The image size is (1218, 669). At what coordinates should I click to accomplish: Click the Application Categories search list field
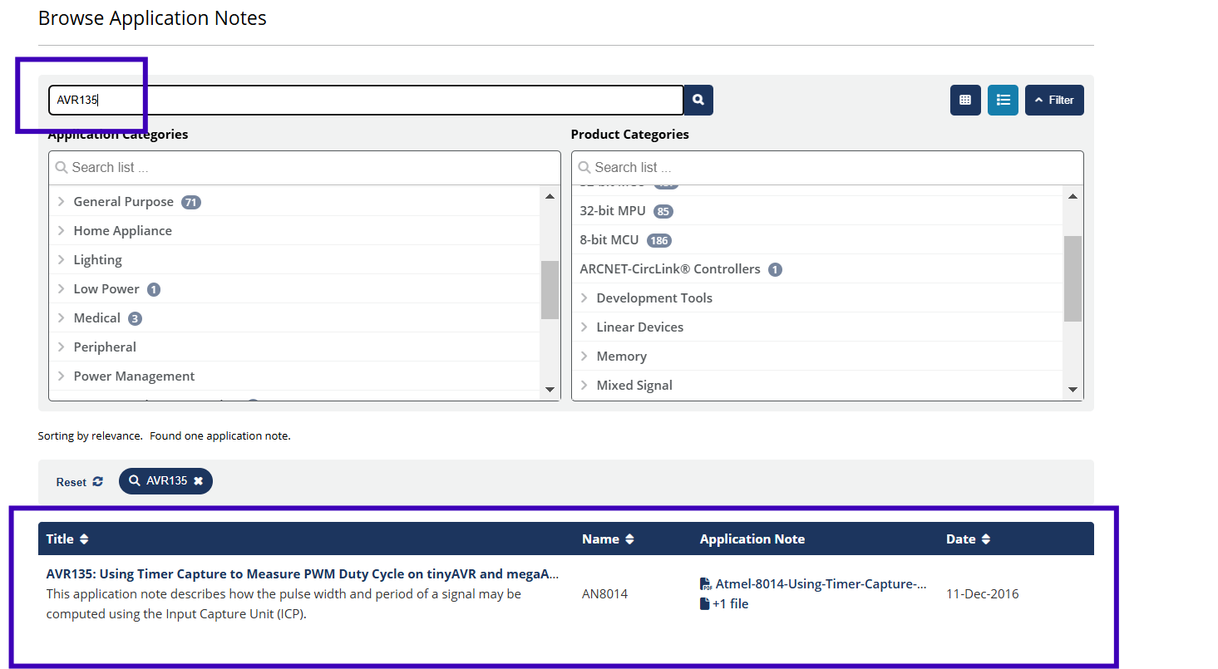tap(304, 168)
